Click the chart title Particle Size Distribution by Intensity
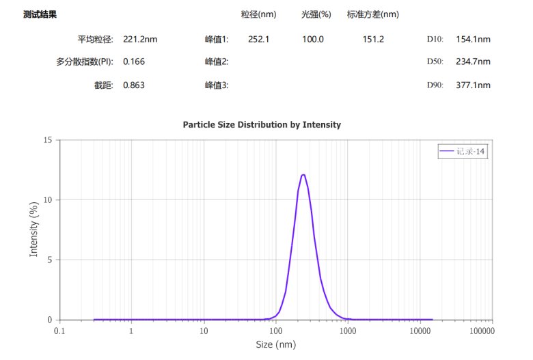Viewport: 533px width, 360px height. tap(262, 125)
